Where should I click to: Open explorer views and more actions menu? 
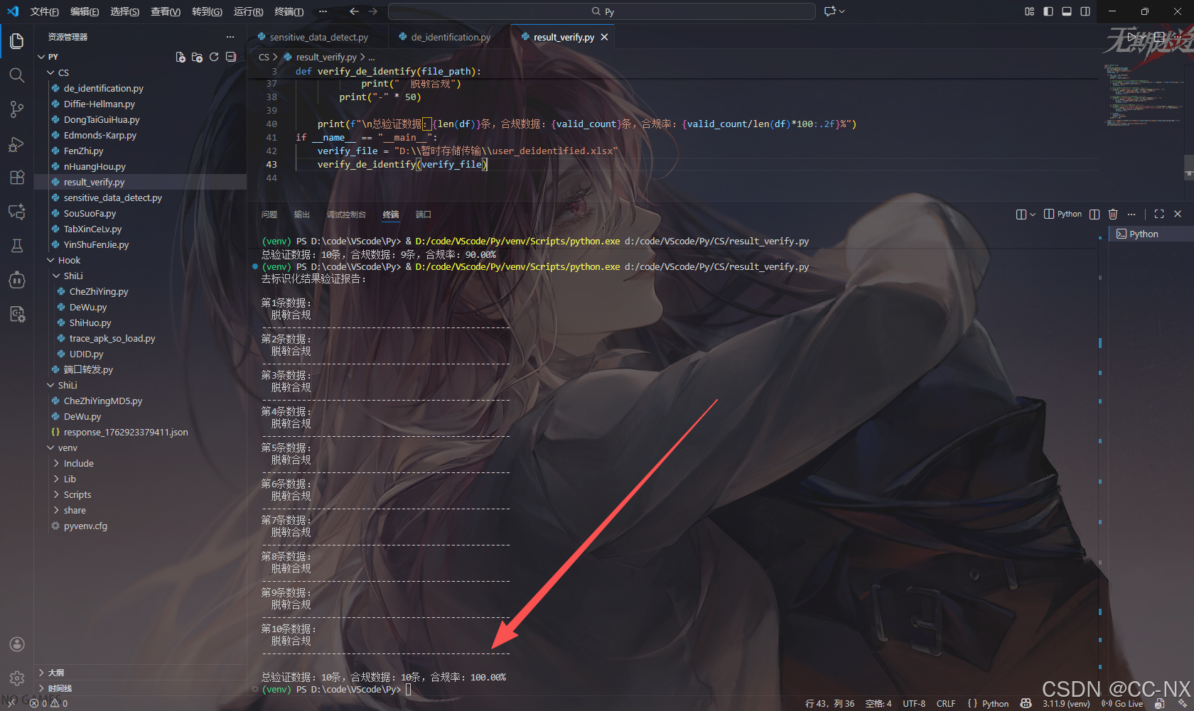click(x=230, y=37)
